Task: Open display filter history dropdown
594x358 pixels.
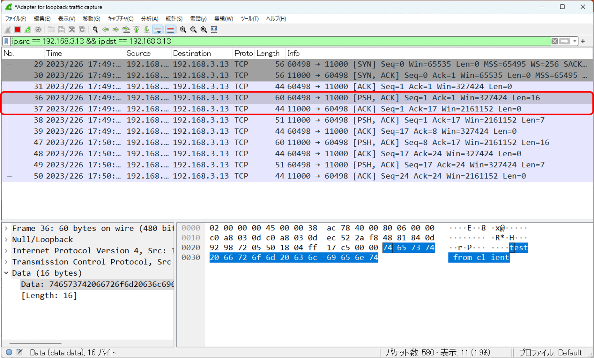Action: point(575,41)
